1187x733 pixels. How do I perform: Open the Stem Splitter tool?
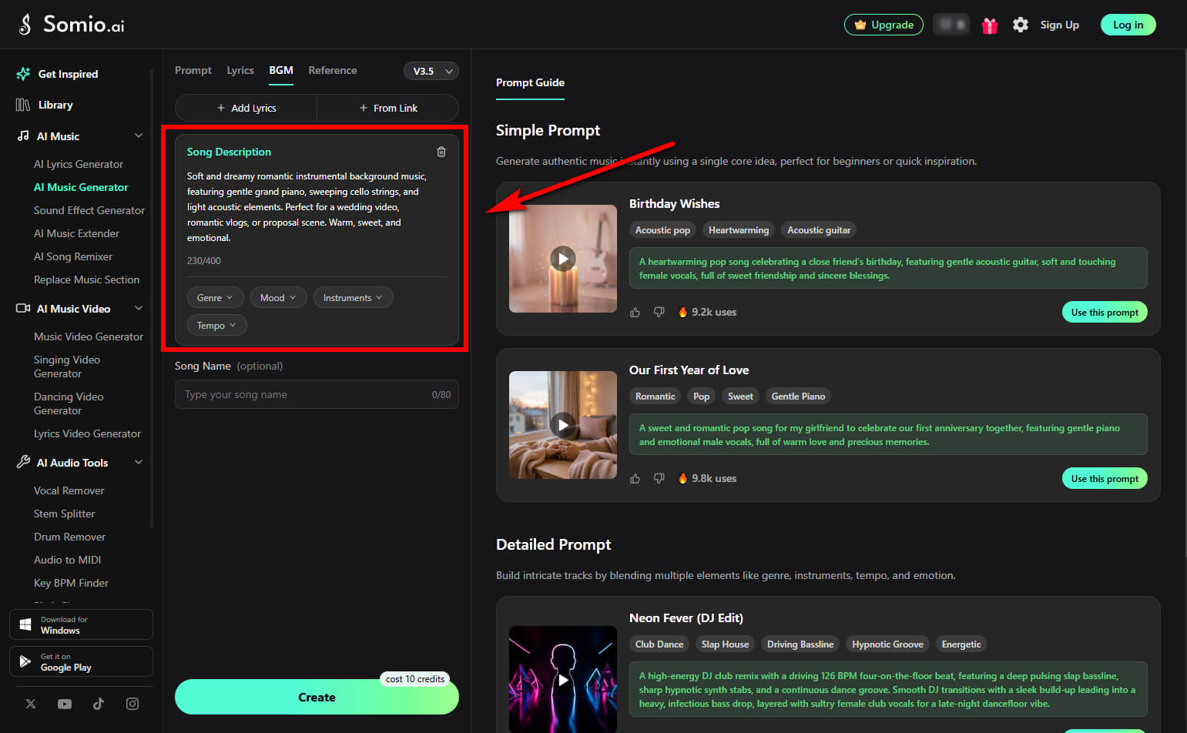(x=65, y=514)
